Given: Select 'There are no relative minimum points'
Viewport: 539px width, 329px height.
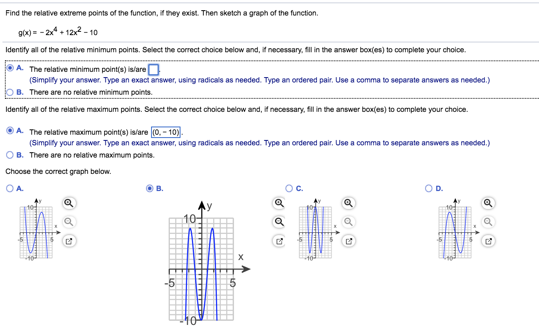Looking at the screenshot, I should [x=9, y=92].
